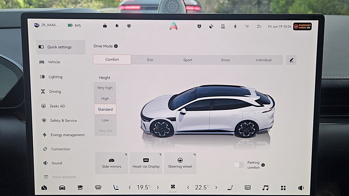Viewport: 349px width, 196px height.
Task: Select Very low suspension height
Action: [x=106, y=131]
